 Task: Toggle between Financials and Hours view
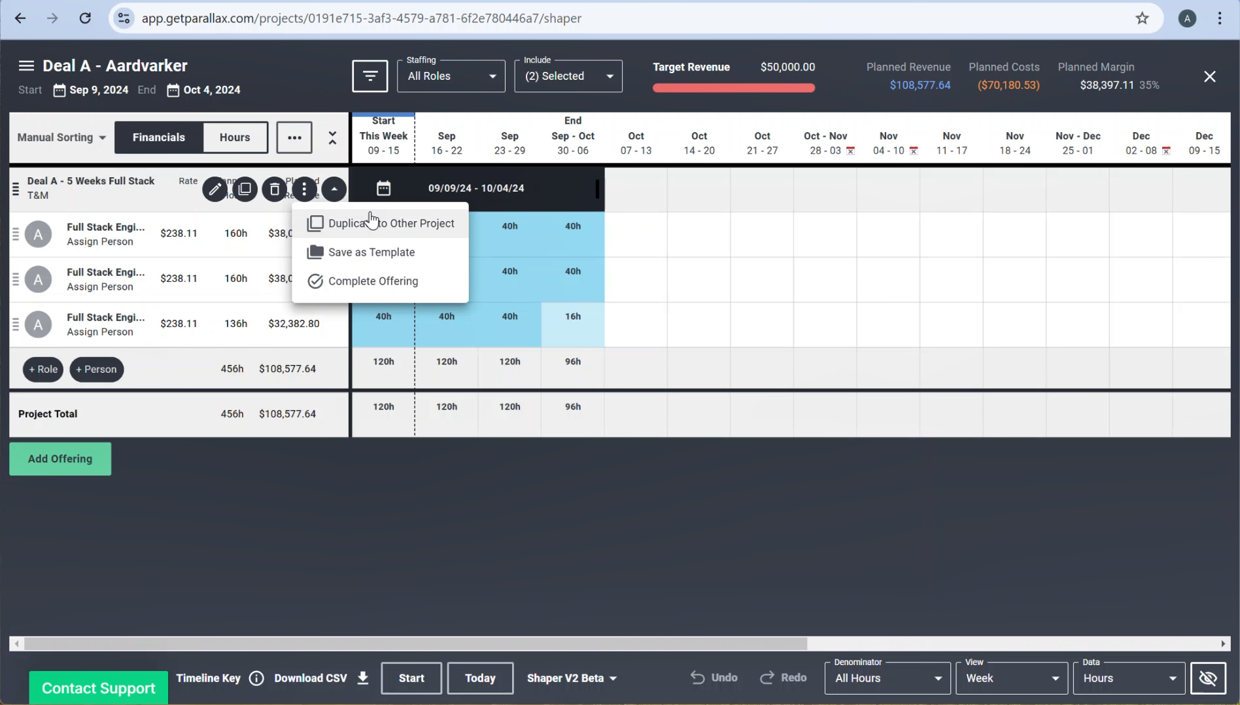pos(235,137)
